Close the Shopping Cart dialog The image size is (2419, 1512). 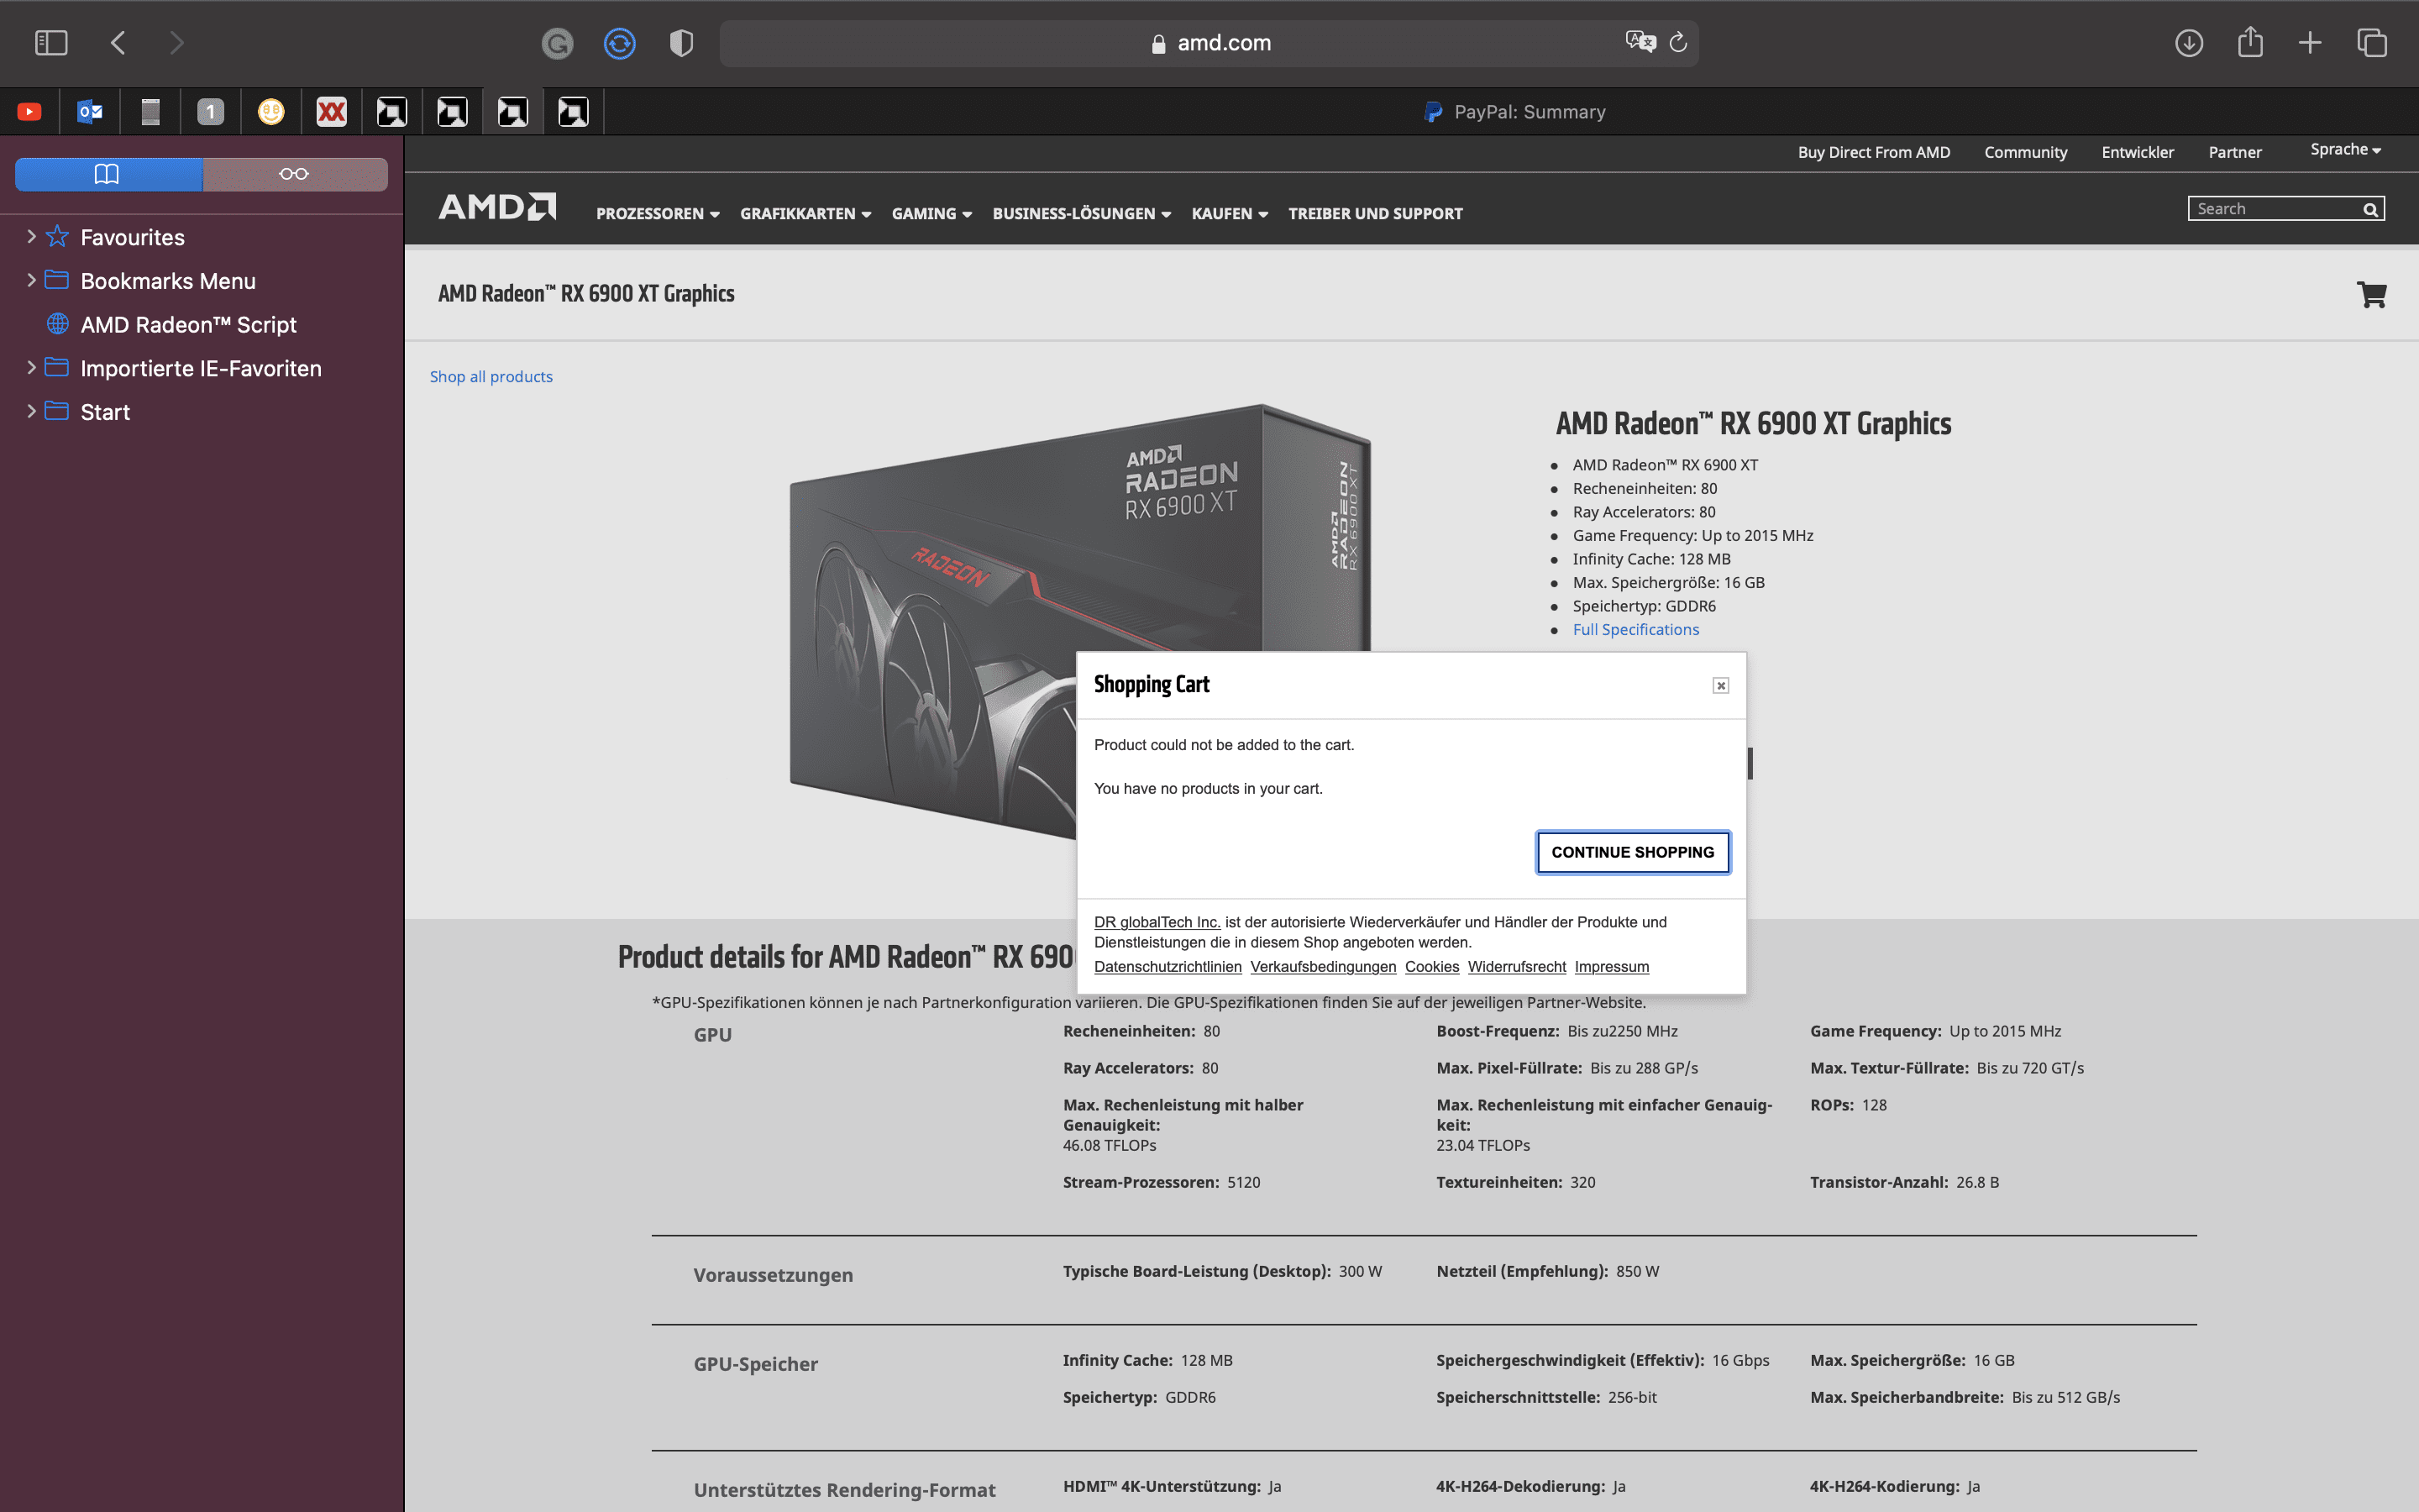pyautogui.click(x=1720, y=685)
